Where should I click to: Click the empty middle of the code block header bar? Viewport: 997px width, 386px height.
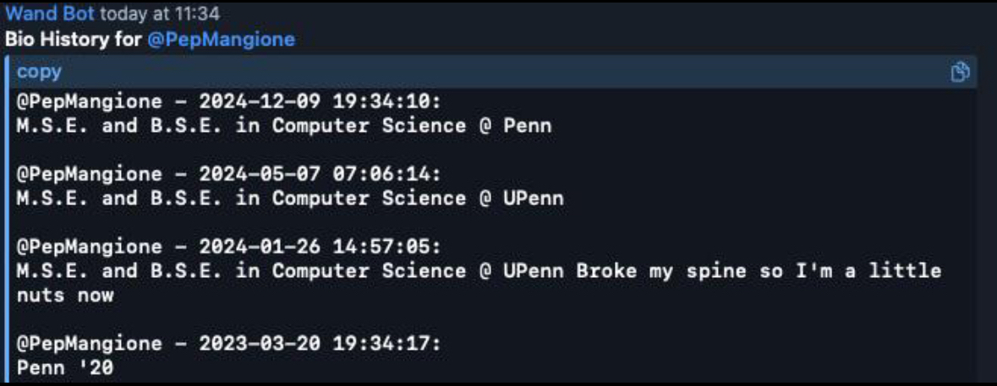pos(496,72)
